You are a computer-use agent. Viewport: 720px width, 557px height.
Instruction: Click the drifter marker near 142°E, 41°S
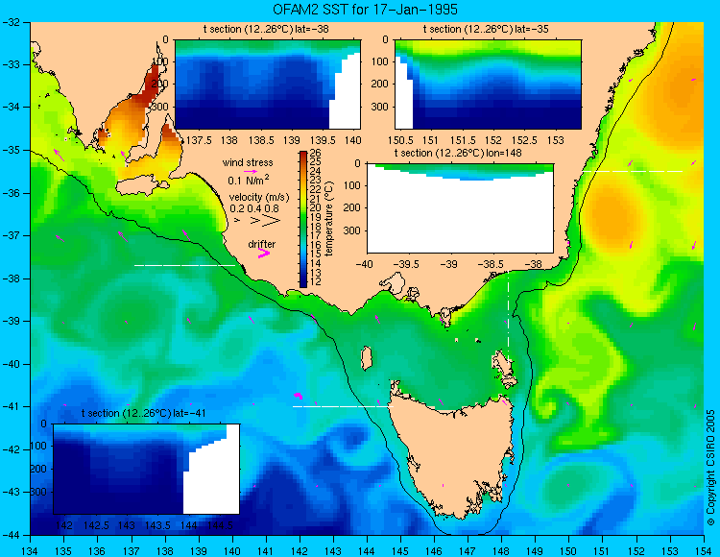tap(298, 396)
